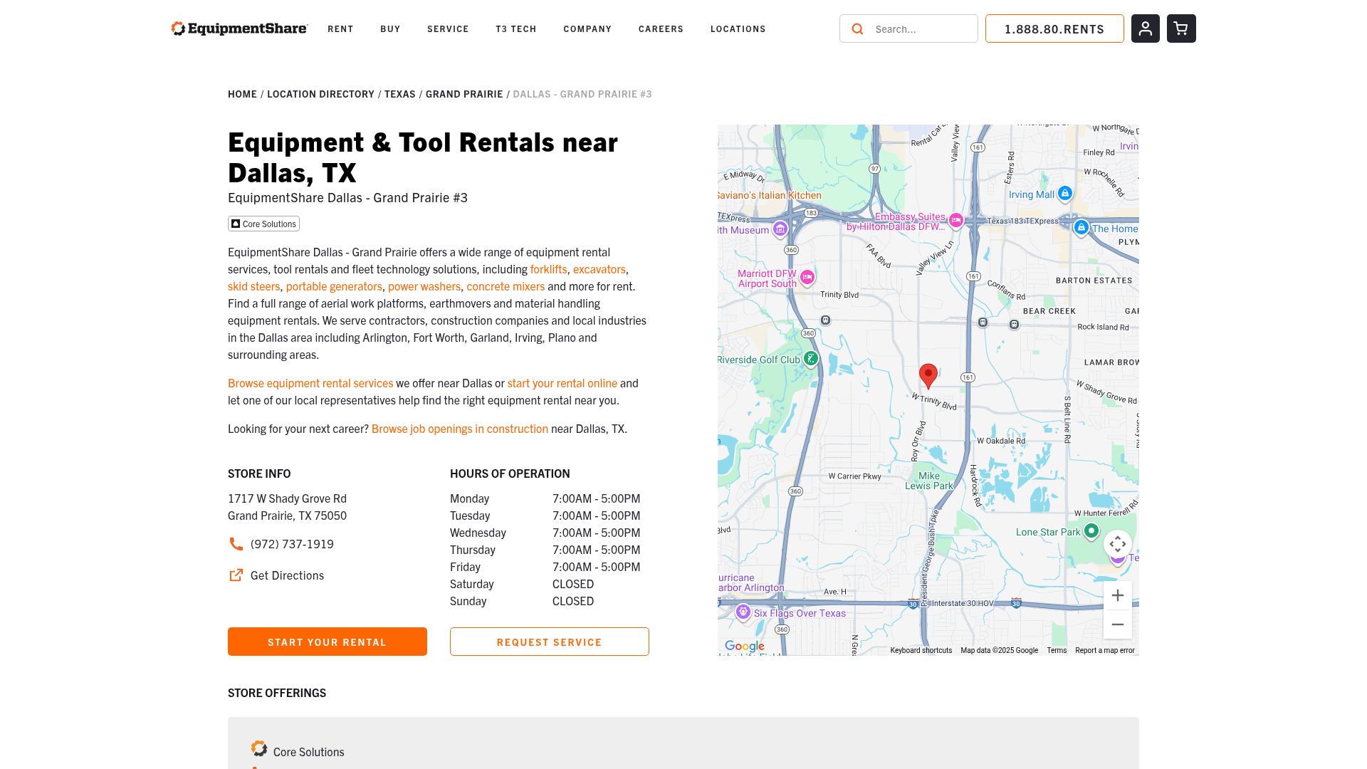The width and height of the screenshot is (1367, 769).
Task: Click the red map location pin
Action: [x=928, y=375]
